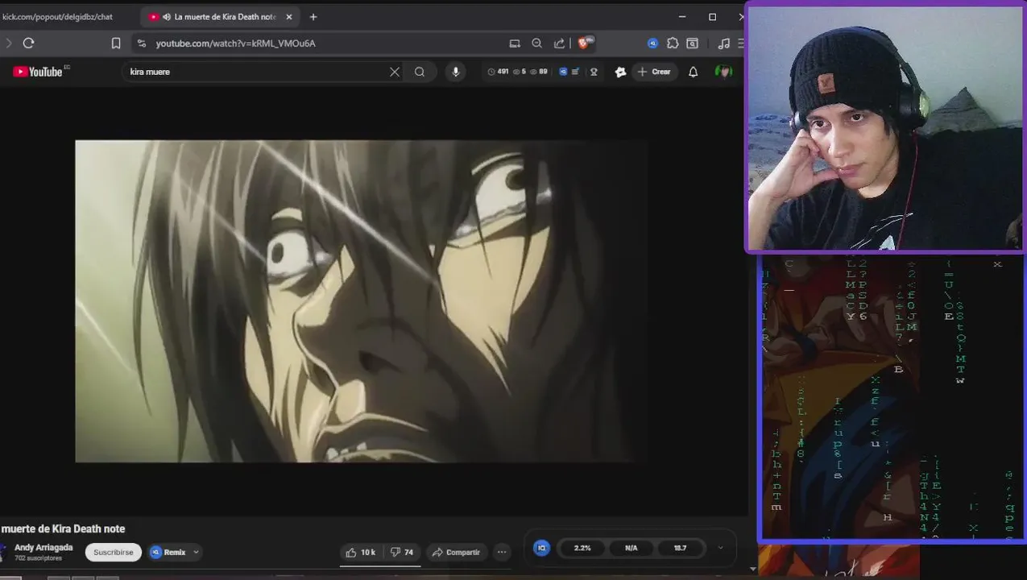Dislike the video (74)

402,552
